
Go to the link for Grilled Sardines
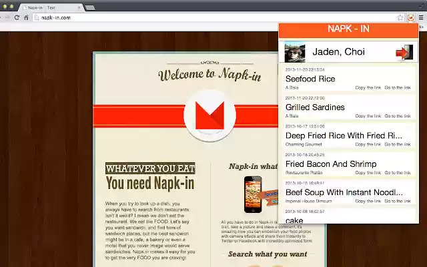398,115
